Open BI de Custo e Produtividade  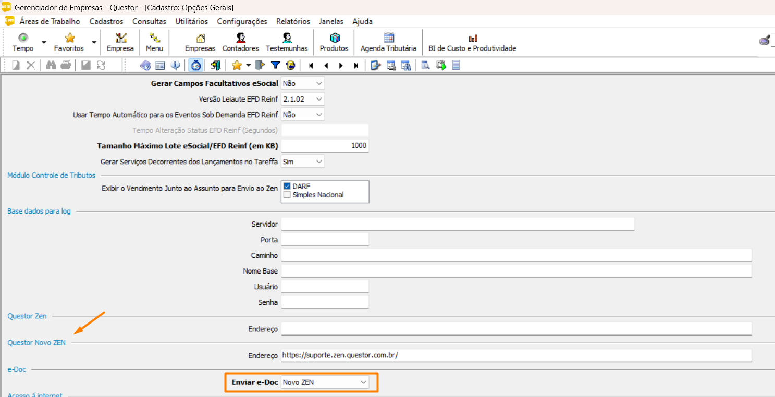point(472,42)
